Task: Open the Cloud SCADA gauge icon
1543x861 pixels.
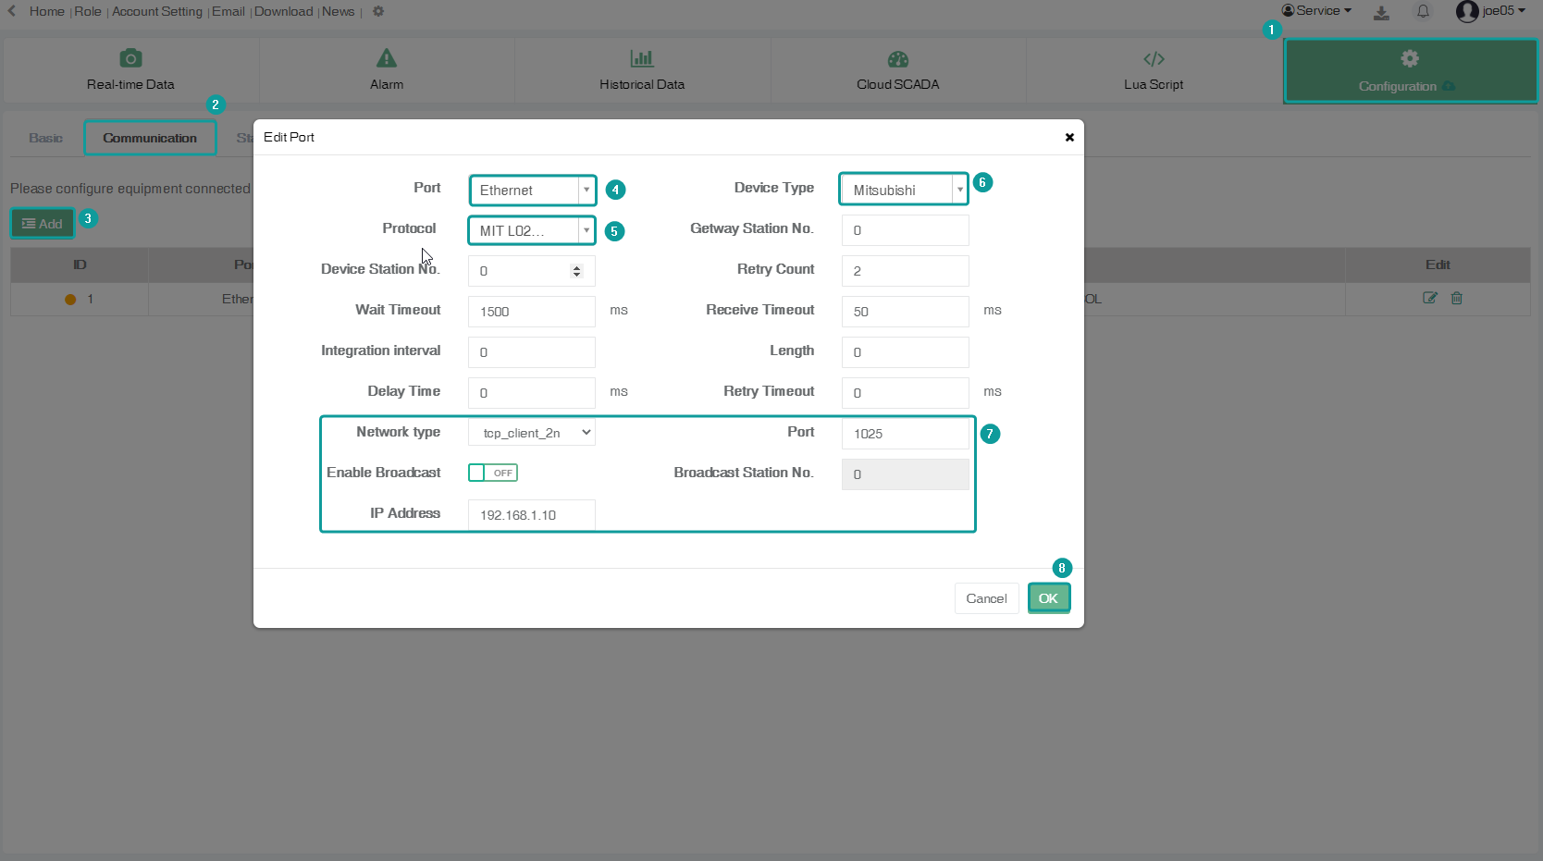Action: pyautogui.click(x=897, y=59)
